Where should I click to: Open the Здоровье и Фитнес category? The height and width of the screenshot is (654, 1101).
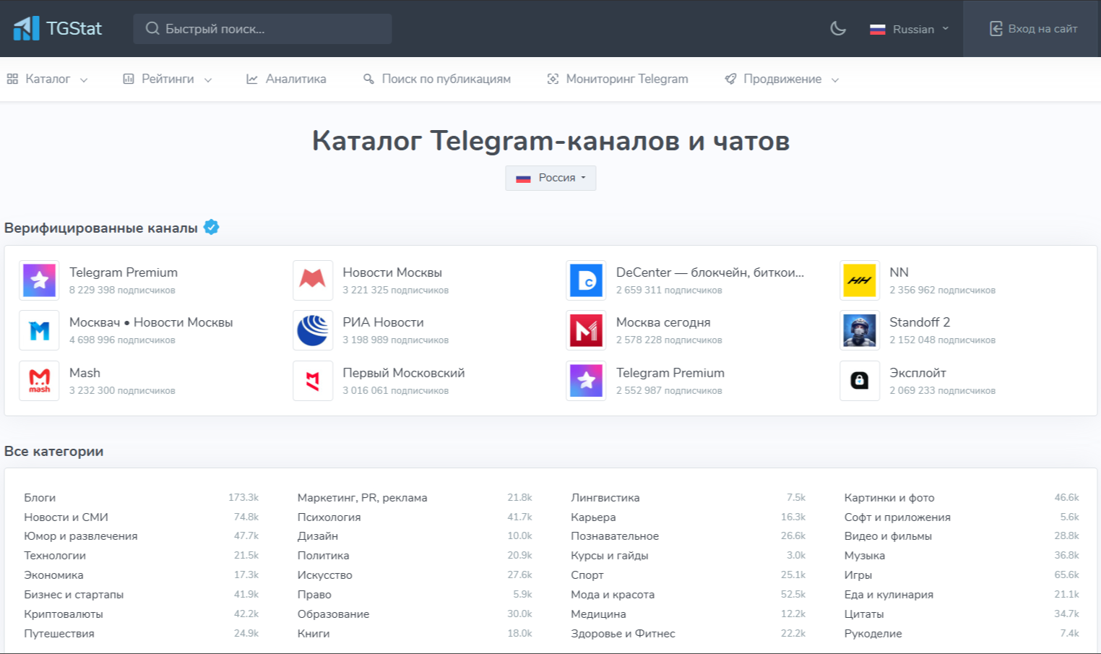tap(623, 634)
